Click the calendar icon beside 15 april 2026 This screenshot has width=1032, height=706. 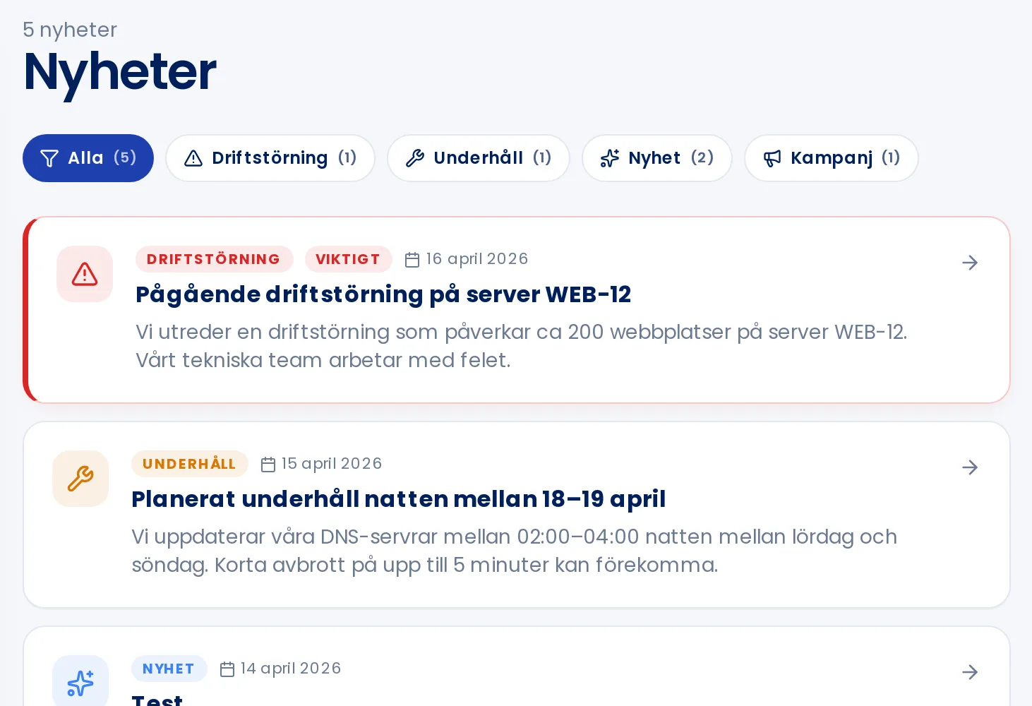[268, 465]
